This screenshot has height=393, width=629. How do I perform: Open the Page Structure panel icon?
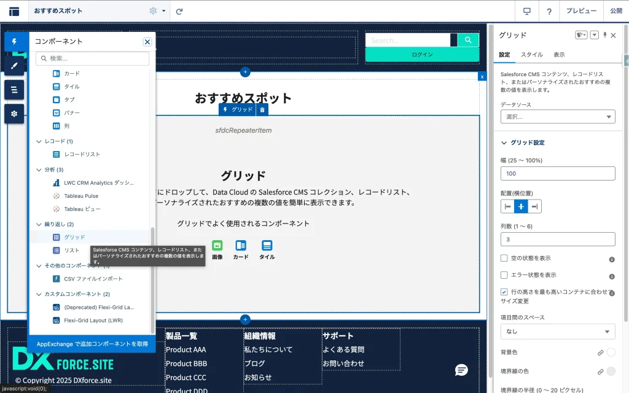coord(14,90)
